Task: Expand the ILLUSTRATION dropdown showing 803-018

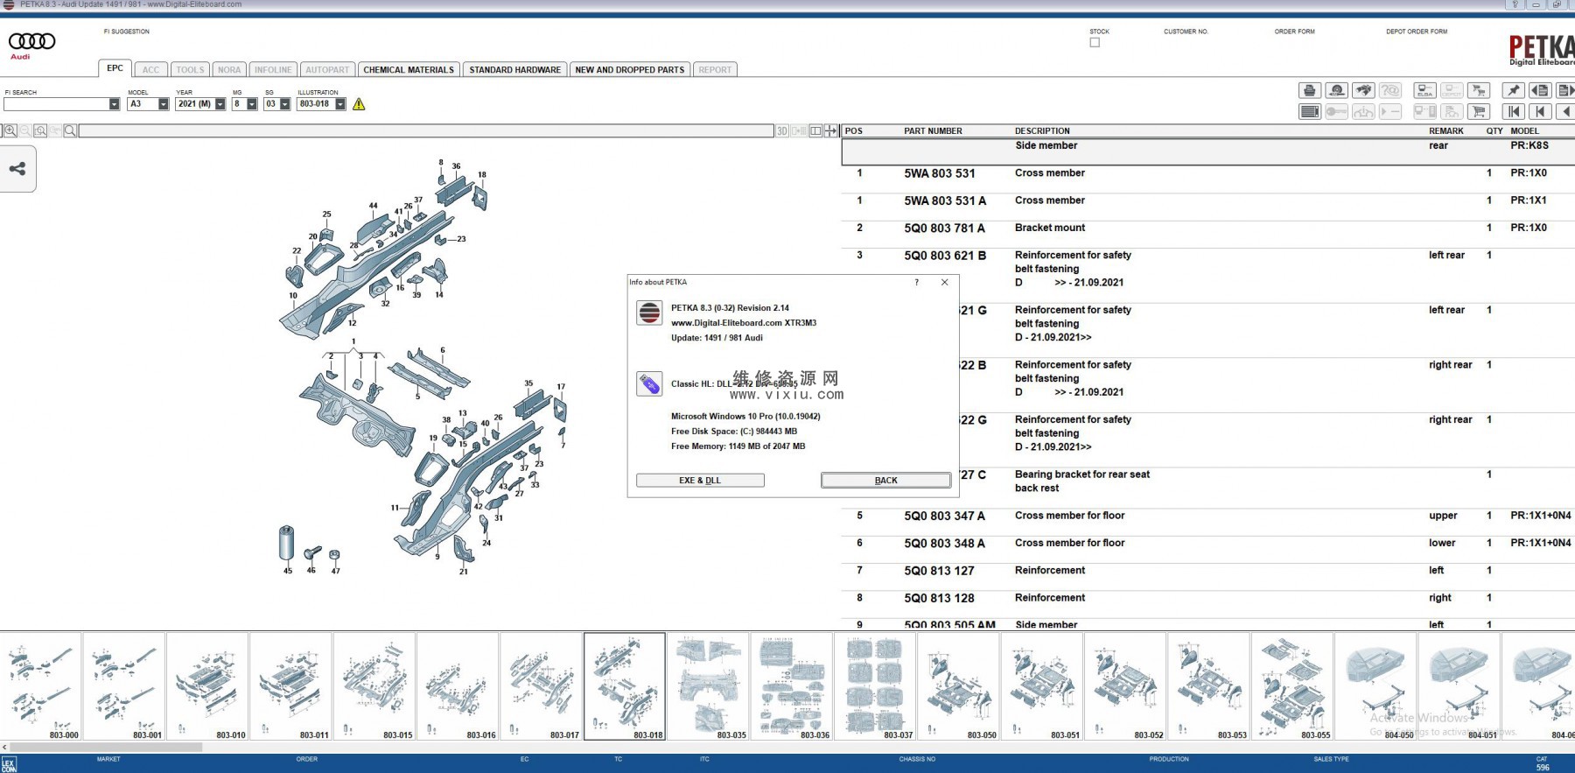Action: pyautogui.click(x=340, y=104)
